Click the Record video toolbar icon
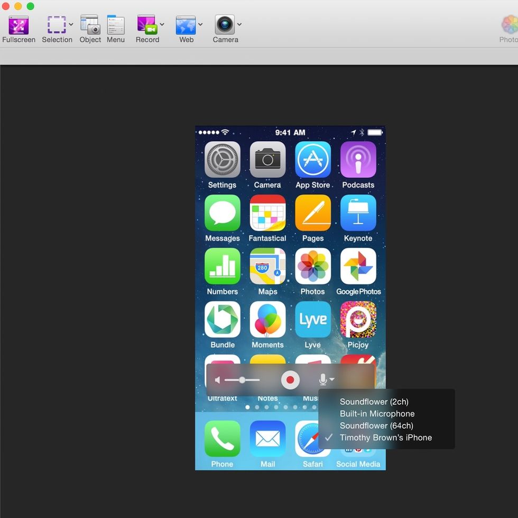518x518 pixels. [146, 25]
